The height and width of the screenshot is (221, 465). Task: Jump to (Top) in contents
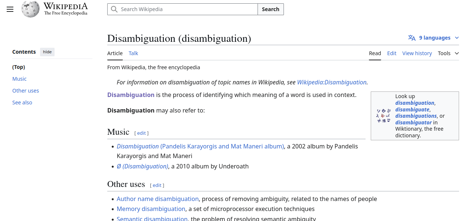[19, 67]
